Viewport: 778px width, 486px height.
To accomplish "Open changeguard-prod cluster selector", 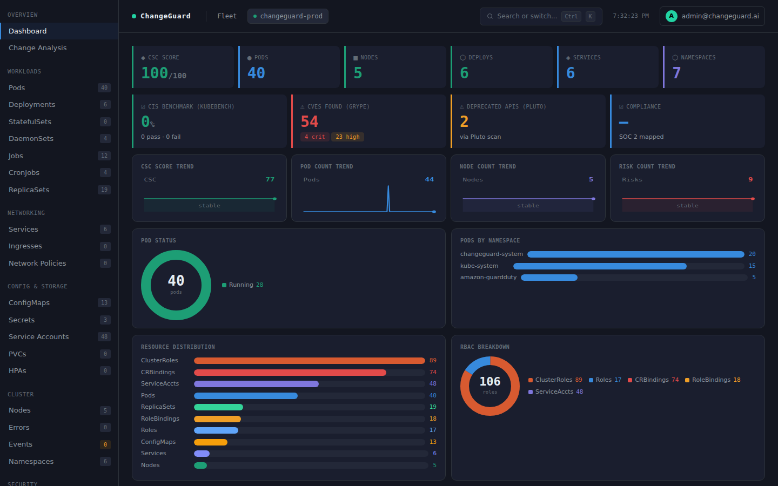I will tap(288, 16).
